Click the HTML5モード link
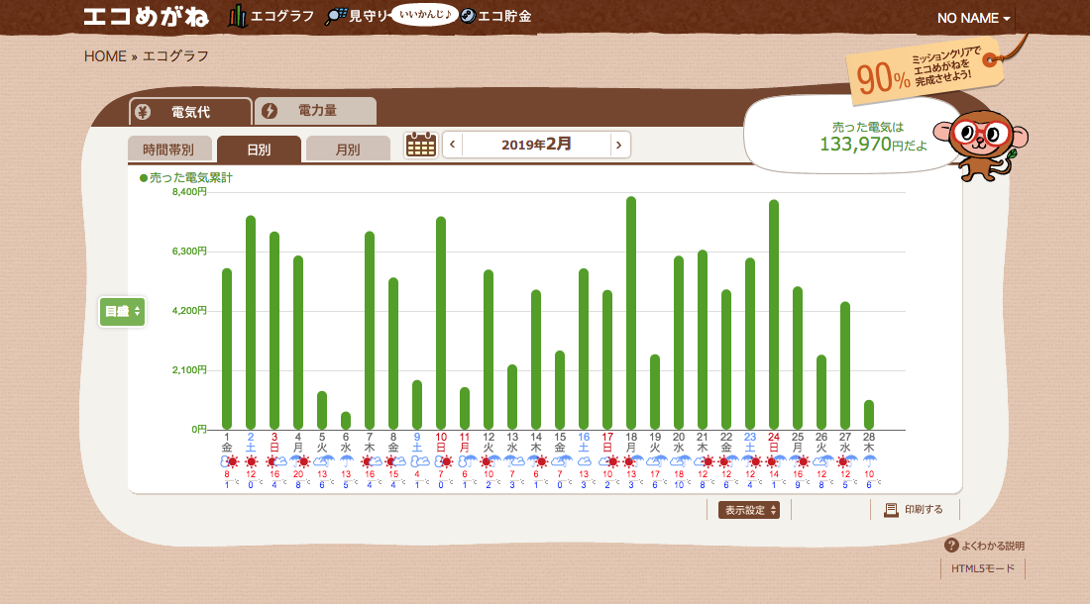1090x604 pixels. (982, 568)
